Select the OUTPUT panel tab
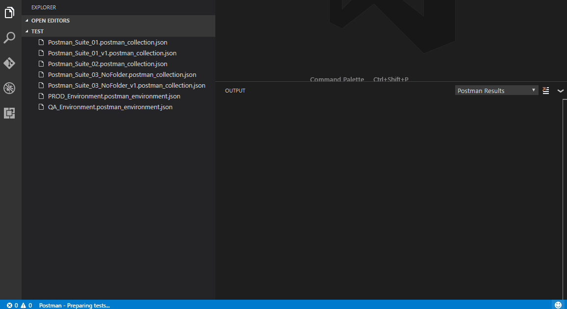Screen dimensions: 567x309 (x=235, y=91)
